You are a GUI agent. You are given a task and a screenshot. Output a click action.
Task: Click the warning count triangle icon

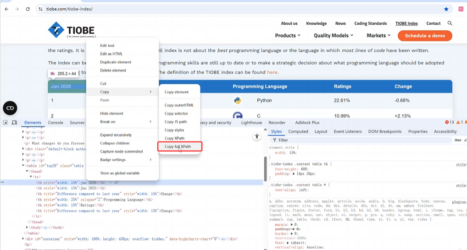click(x=458, y=122)
